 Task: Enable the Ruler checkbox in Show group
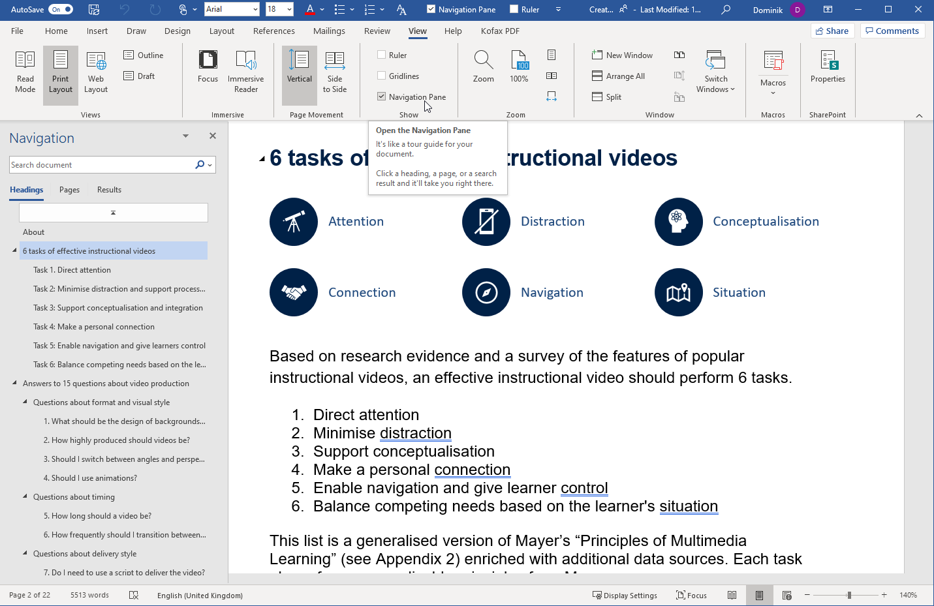coord(382,55)
